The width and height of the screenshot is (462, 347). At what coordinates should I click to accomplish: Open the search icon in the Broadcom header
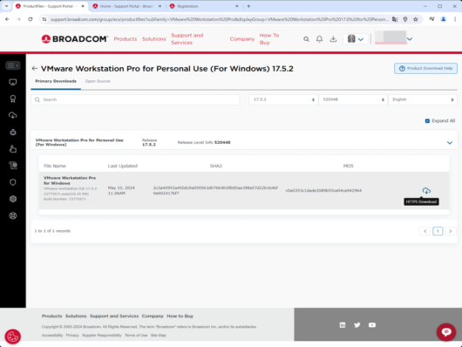tap(306, 39)
